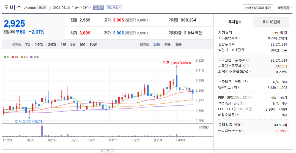The width and height of the screenshot is (296, 153).
Task: Click the 코스닥 975위 ranking value
Action: point(277,39)
